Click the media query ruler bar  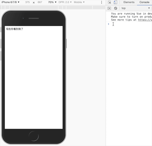(53, 7)
